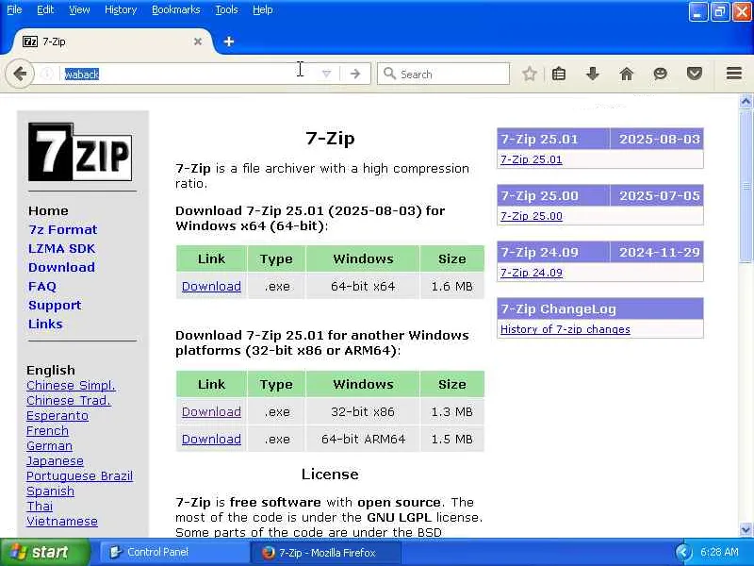Bookmark this page with the star icon
Screen dimensions: 754x566
click(529, 74)
